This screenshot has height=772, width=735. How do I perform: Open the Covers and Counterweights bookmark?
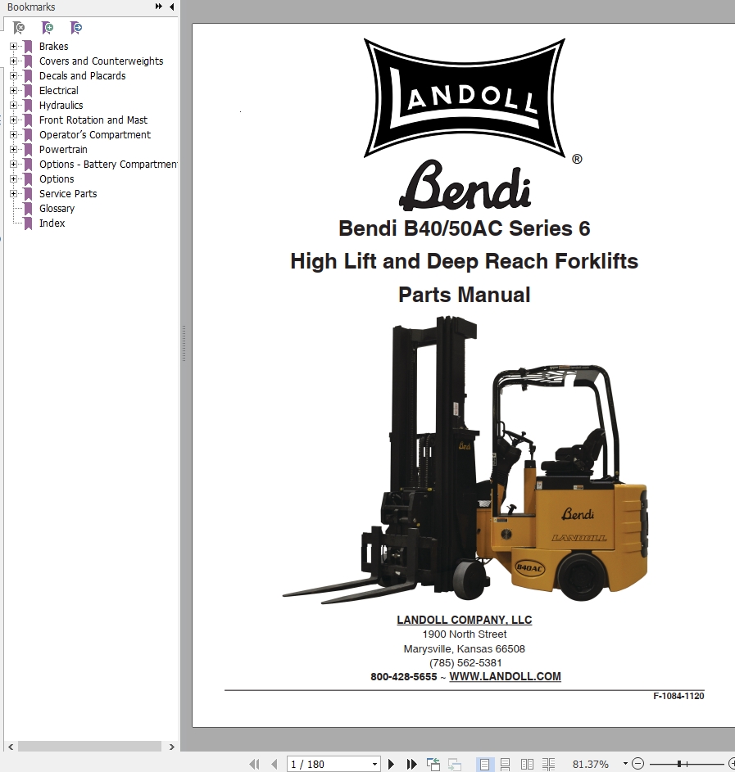(101, 61)
